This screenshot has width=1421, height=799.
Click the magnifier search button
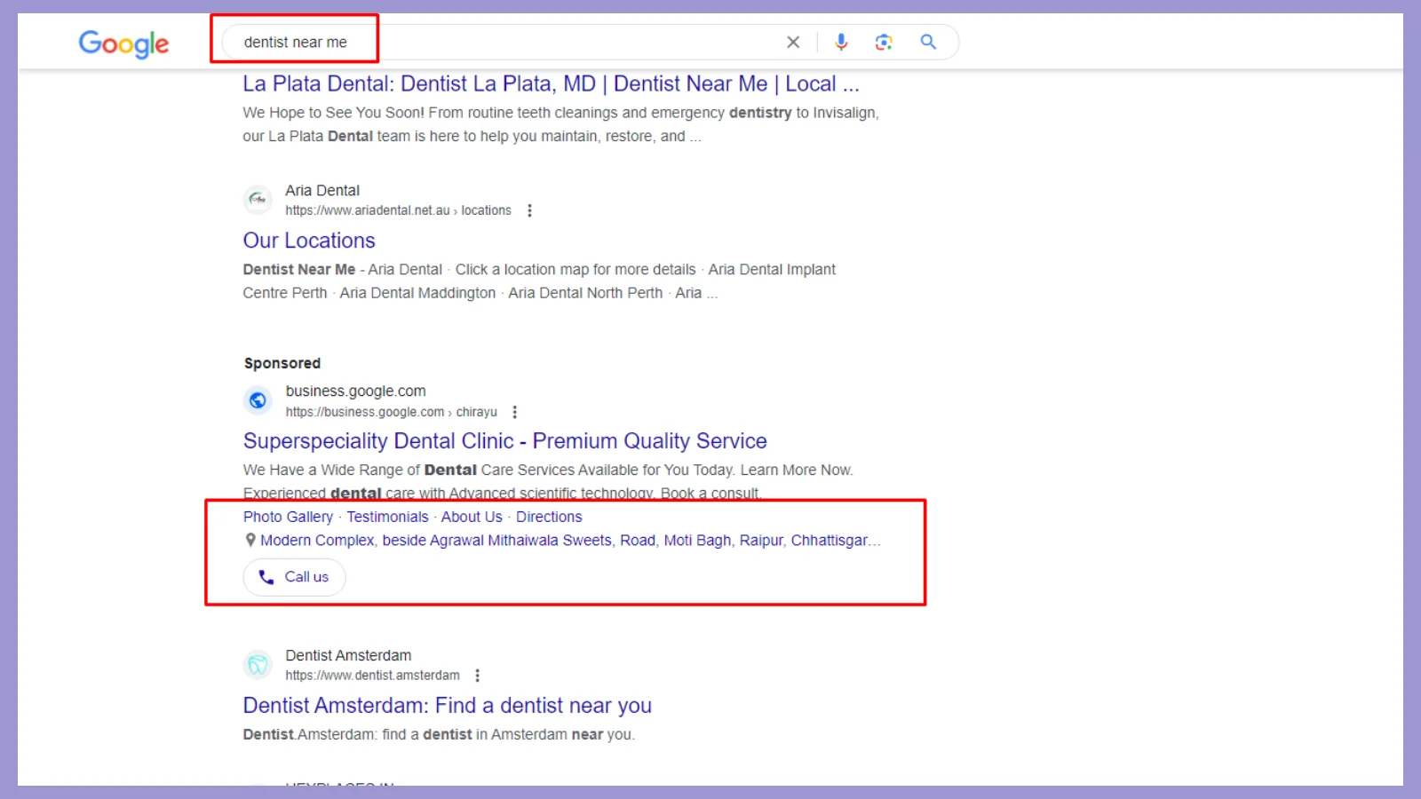click(928, 42)
